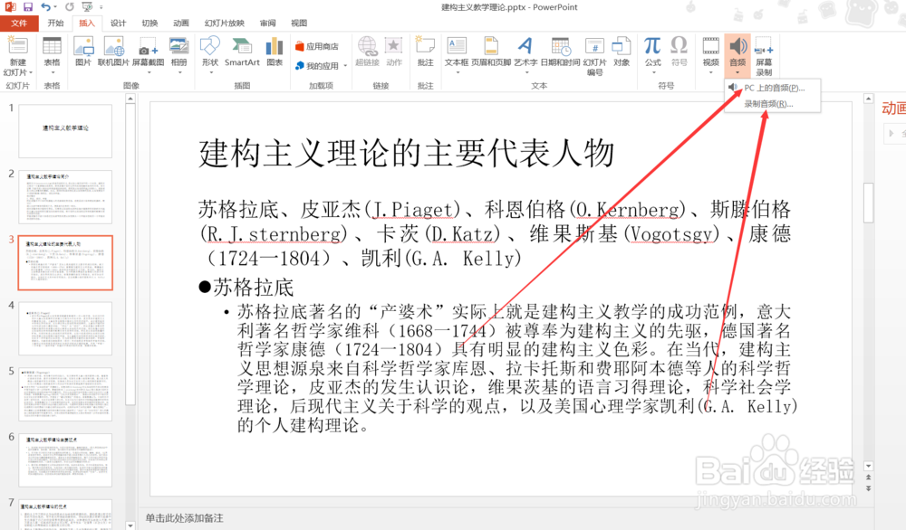Open the 文件 file menu
Screen dimensions: 906x530
tap(19, 24)
